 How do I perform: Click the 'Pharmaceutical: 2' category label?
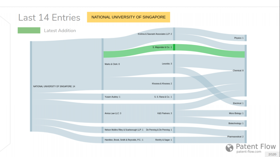coord(235,137)
